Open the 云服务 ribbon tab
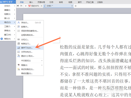Screen dimensions: 131x98 100,2
